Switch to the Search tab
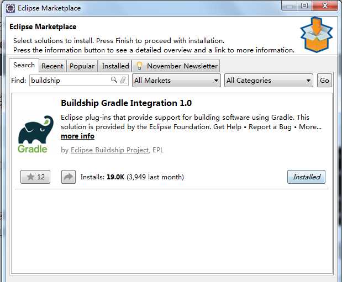Screen dimensions: 342x282 click(x=24, y=65)
